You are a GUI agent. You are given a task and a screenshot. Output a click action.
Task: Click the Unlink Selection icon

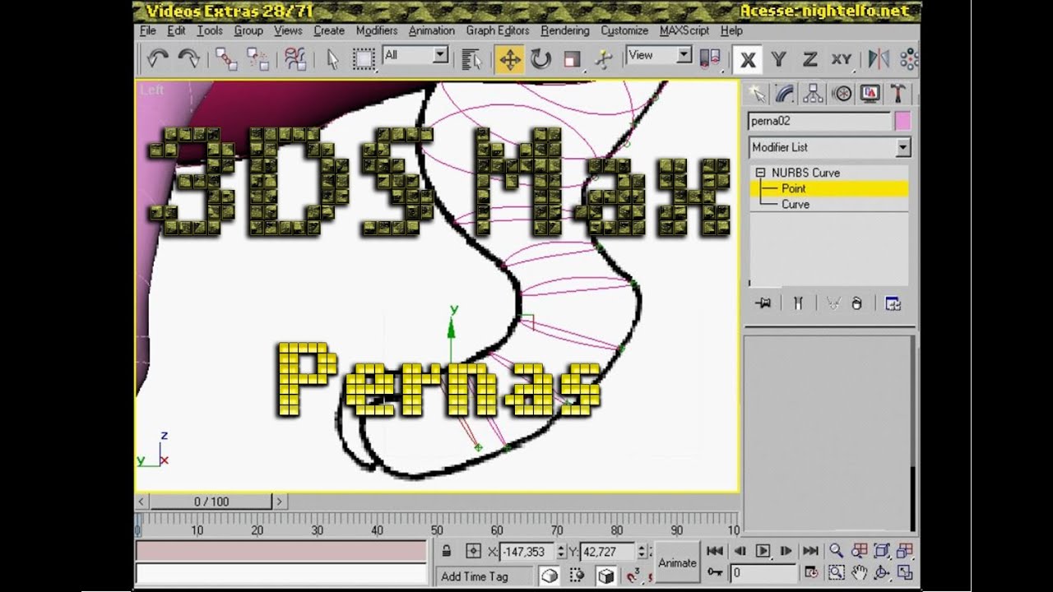pos(257,58)
